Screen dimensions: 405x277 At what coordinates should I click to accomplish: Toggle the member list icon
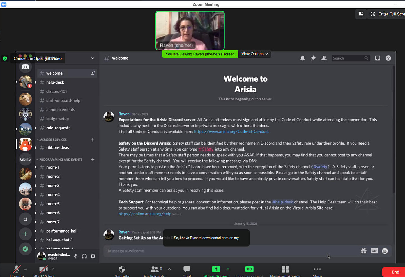coord(324,58)
